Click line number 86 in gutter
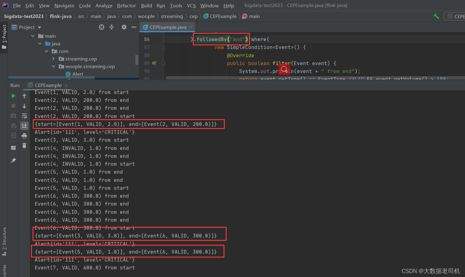Screen dimensions: 465x277 (147, 39)
